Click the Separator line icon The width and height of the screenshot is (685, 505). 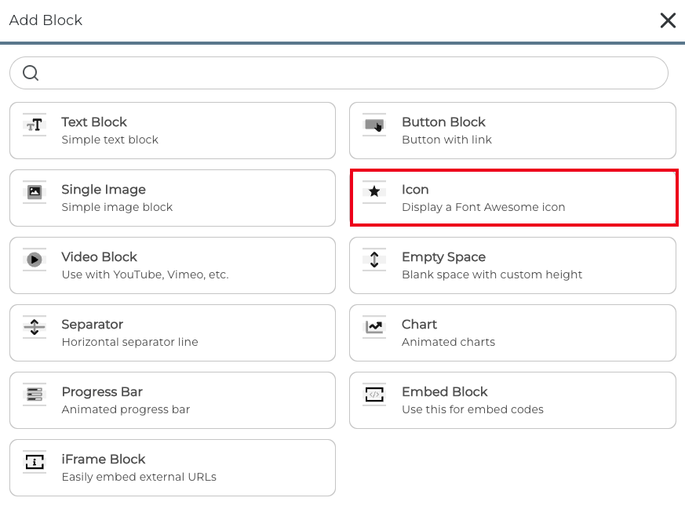pos(35,327)
